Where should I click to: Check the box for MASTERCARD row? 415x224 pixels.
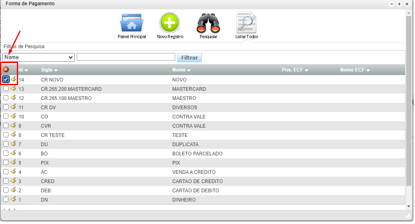tap(6, 89)
